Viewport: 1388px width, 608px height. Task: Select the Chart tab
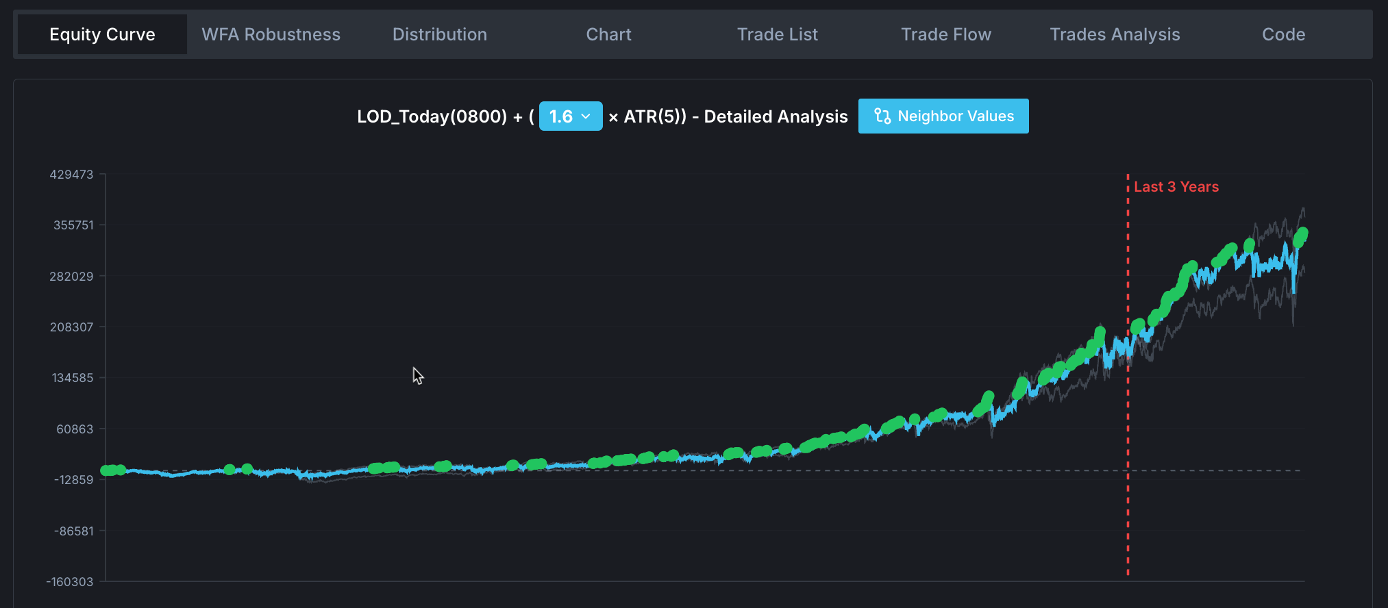click(608, 34)
